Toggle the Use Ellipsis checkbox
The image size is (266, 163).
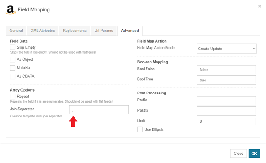tap(140, 130)
